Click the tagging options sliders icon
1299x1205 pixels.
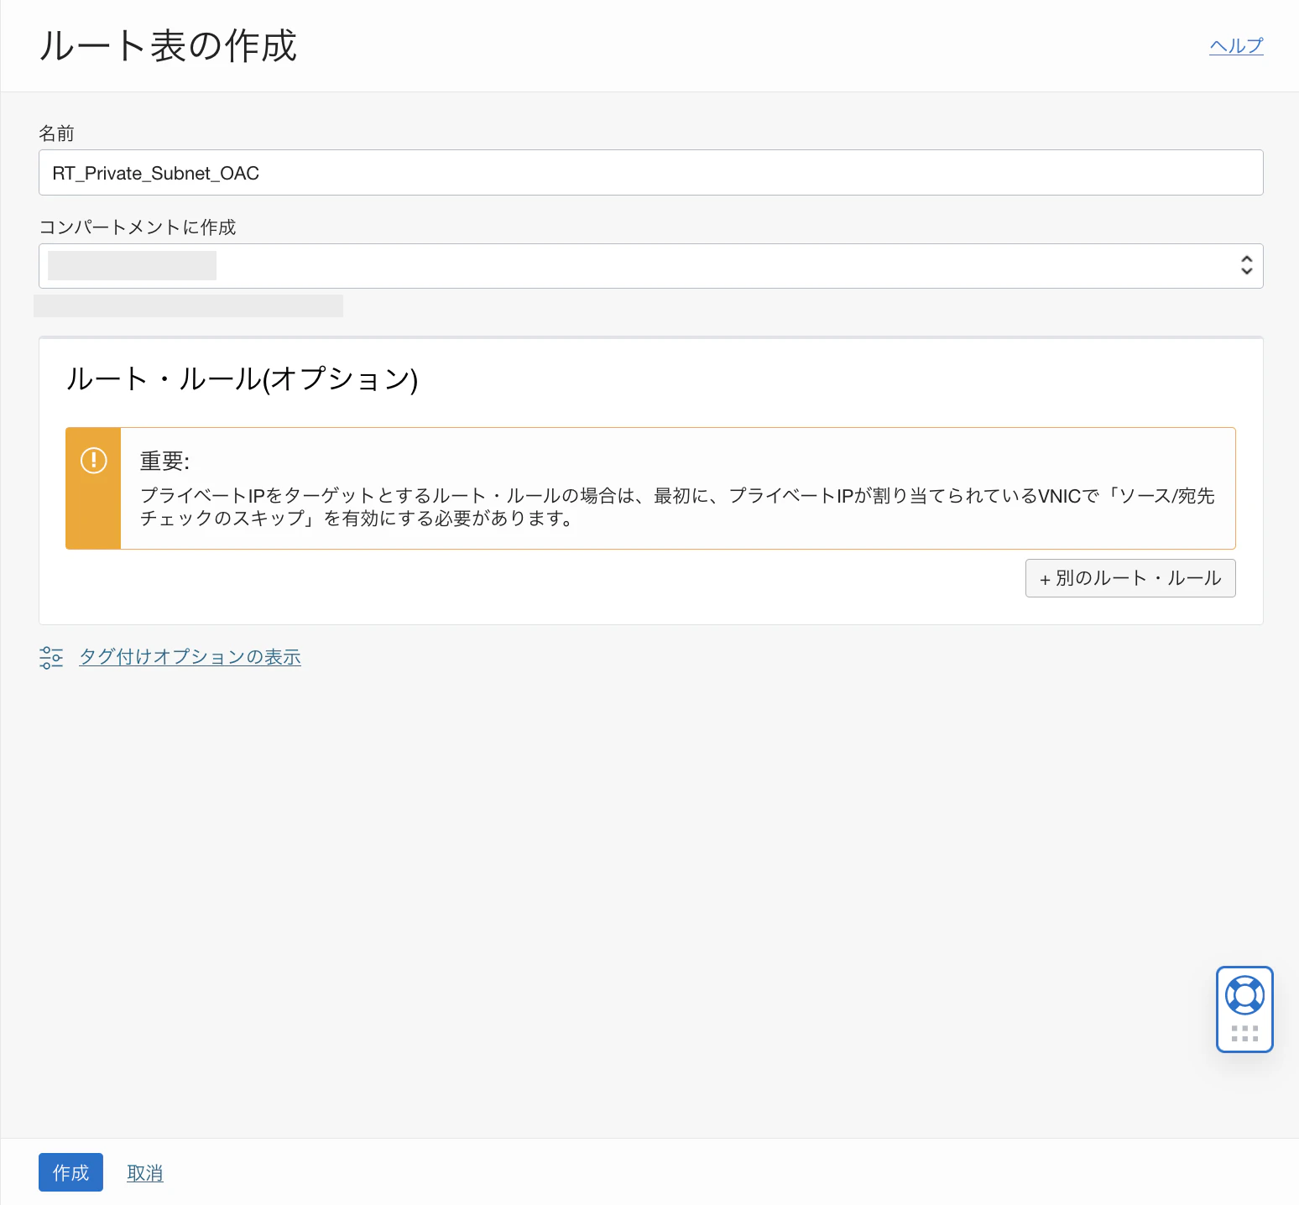pyautogui.click(x=51, y=658)
